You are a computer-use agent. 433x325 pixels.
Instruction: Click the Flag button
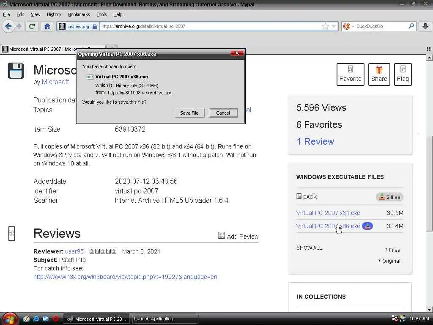(x=403, y=74)
